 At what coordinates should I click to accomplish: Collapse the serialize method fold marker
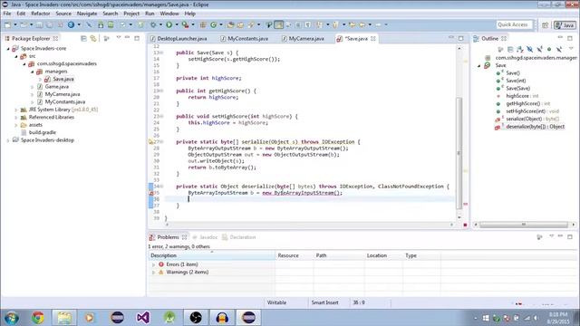pyautogui.click(x=161, y=142)
